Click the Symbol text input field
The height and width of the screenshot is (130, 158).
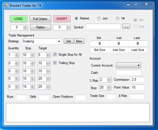[x=103, y=26]
